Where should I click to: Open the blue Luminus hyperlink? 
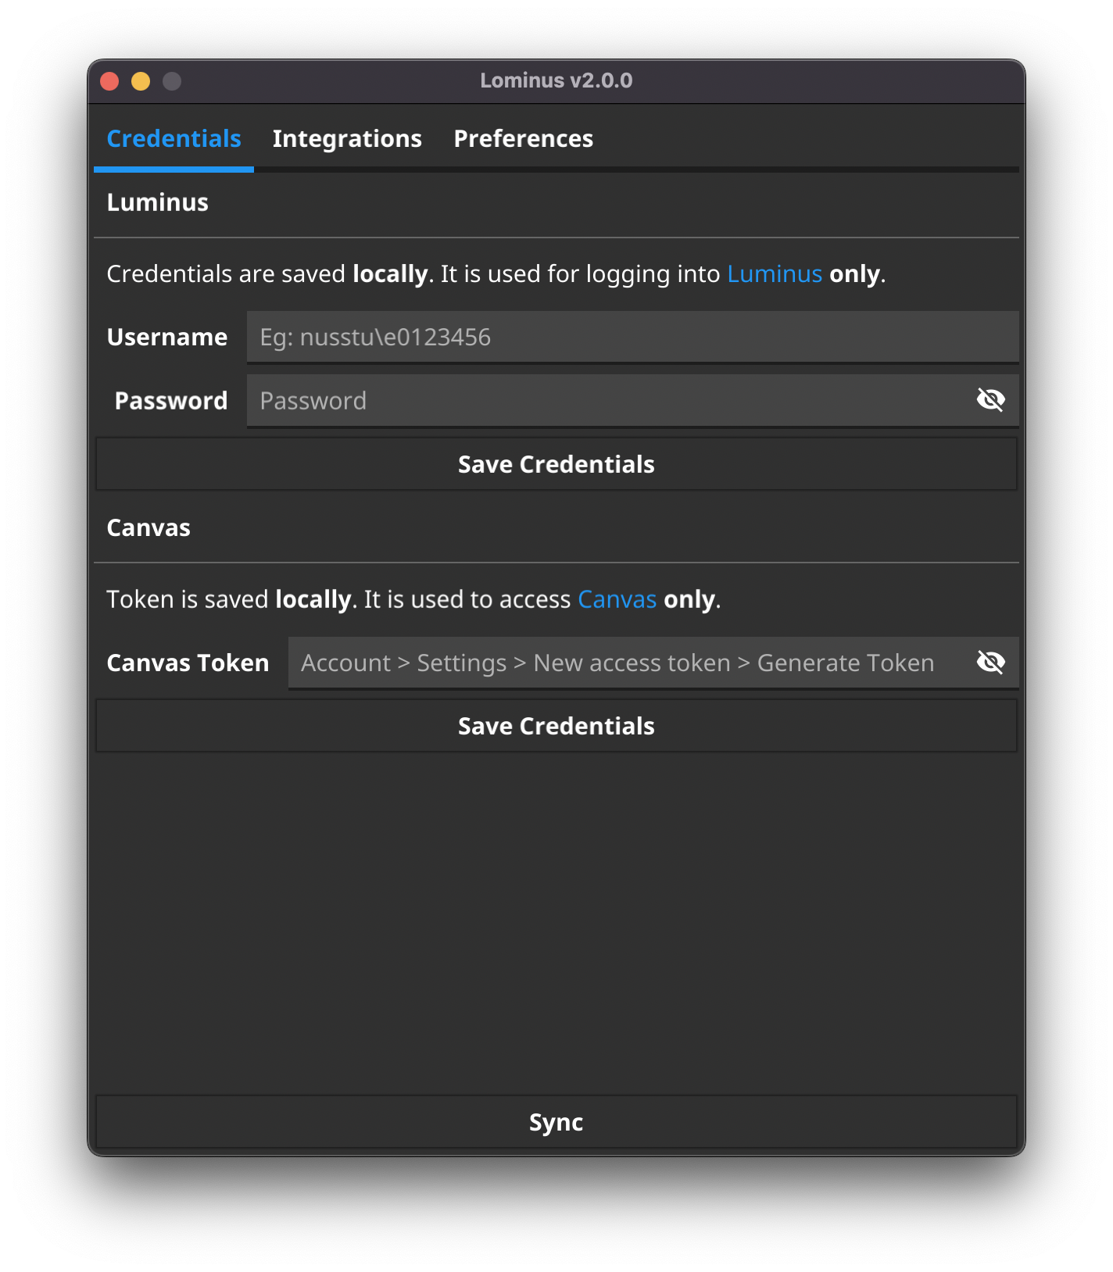coord(774,273)
